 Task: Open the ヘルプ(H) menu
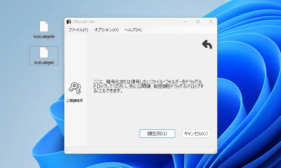[x=133, y=30]
